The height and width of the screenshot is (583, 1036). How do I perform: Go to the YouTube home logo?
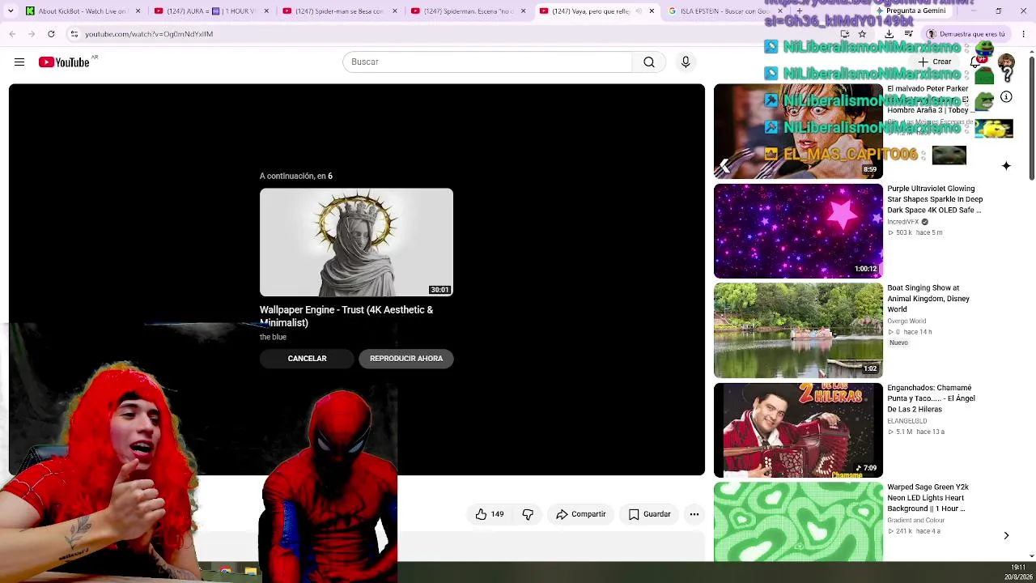(x=64, y=62)
